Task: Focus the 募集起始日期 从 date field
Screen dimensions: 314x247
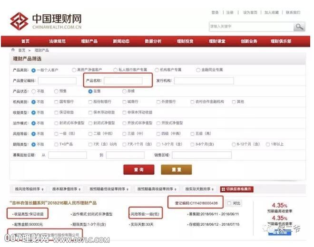Action: tap(68, 155)
